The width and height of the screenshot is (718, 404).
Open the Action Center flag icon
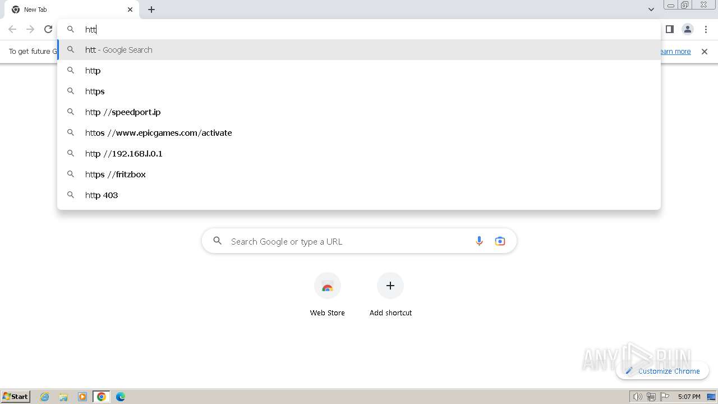coord(665,397)
